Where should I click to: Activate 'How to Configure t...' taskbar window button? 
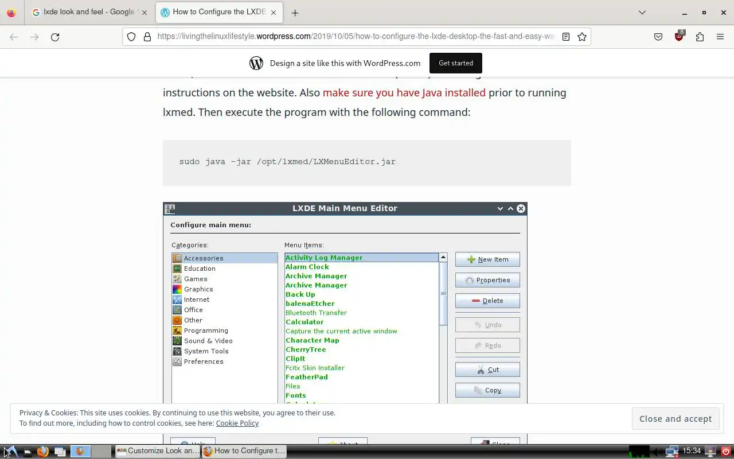244,451
